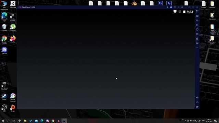Click the Android recent apps icon in Nox sidebar
This screenshot has width=219, height=123.
197,107
